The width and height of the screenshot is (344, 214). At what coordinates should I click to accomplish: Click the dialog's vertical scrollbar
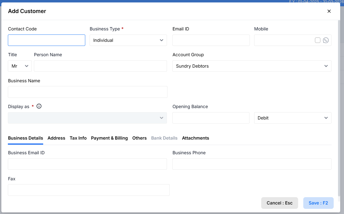pyautogui.click(x=339, y=109)
